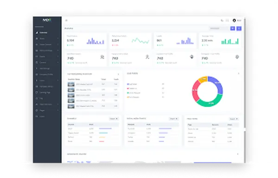Open the options menu on the donut chart card
The width and height of the screenshot is (278, 178).
tap(239, 74)
